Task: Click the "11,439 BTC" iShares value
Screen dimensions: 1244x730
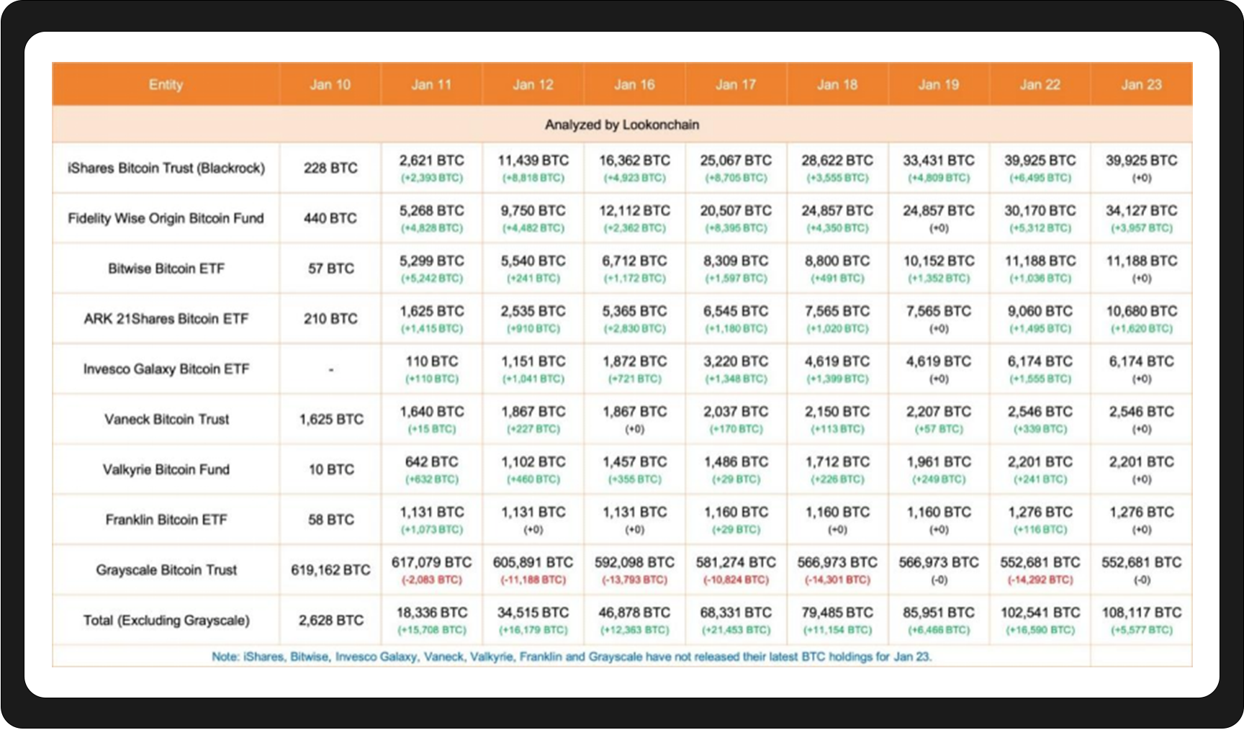Action: pos(533,161)
